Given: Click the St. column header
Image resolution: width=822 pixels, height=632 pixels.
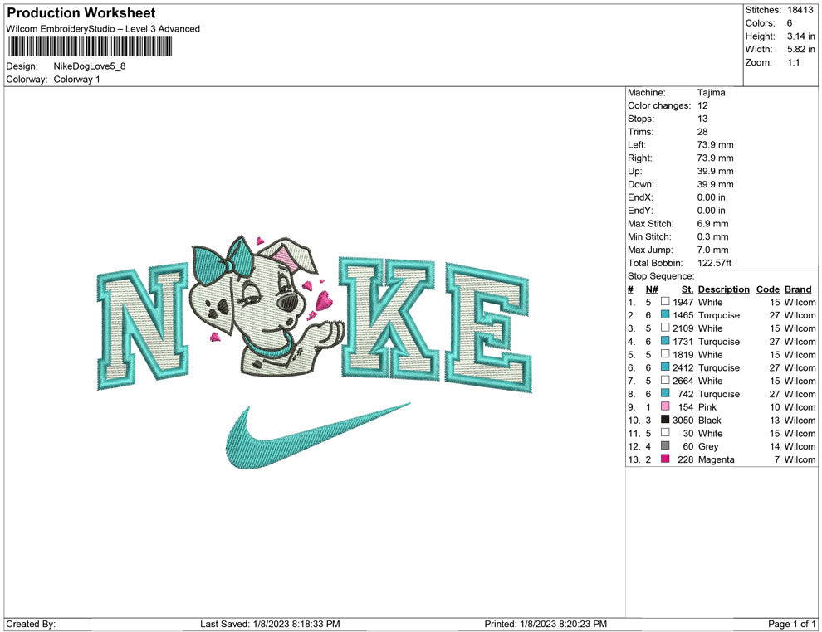Looking at the screenshot, I should click(687, 289).
